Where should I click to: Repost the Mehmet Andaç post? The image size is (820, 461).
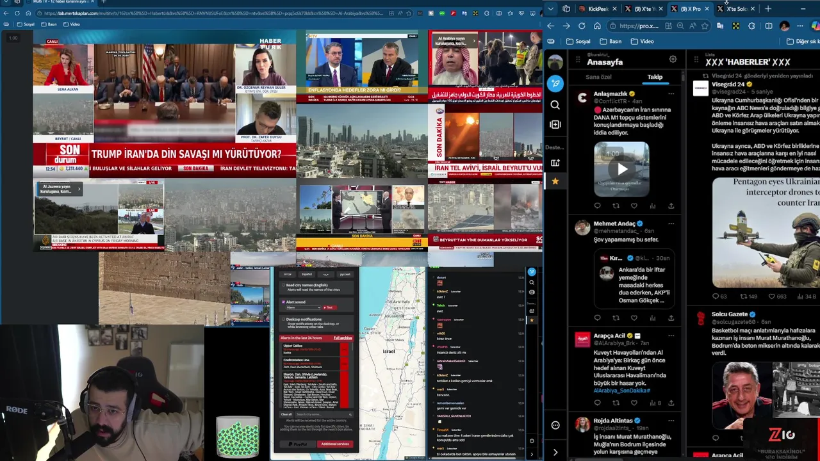(616, 318)
